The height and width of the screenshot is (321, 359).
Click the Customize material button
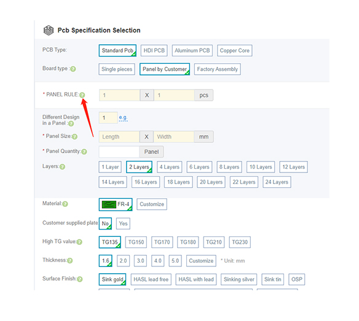coord(152,204)
